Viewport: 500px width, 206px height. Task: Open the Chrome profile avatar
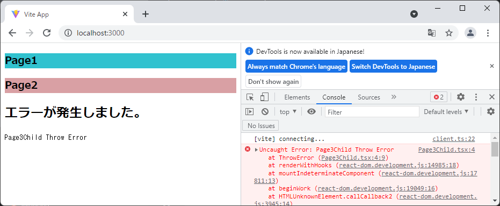pyautogui.click(x=470, y=33)
